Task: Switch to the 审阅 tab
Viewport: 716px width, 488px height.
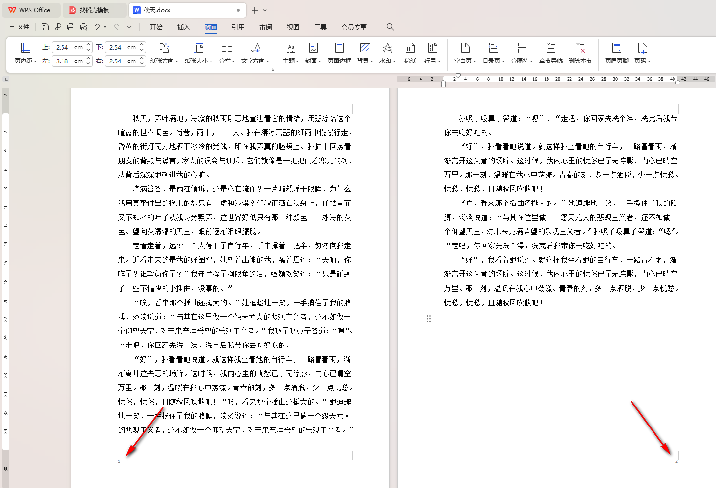Action: 266,27
